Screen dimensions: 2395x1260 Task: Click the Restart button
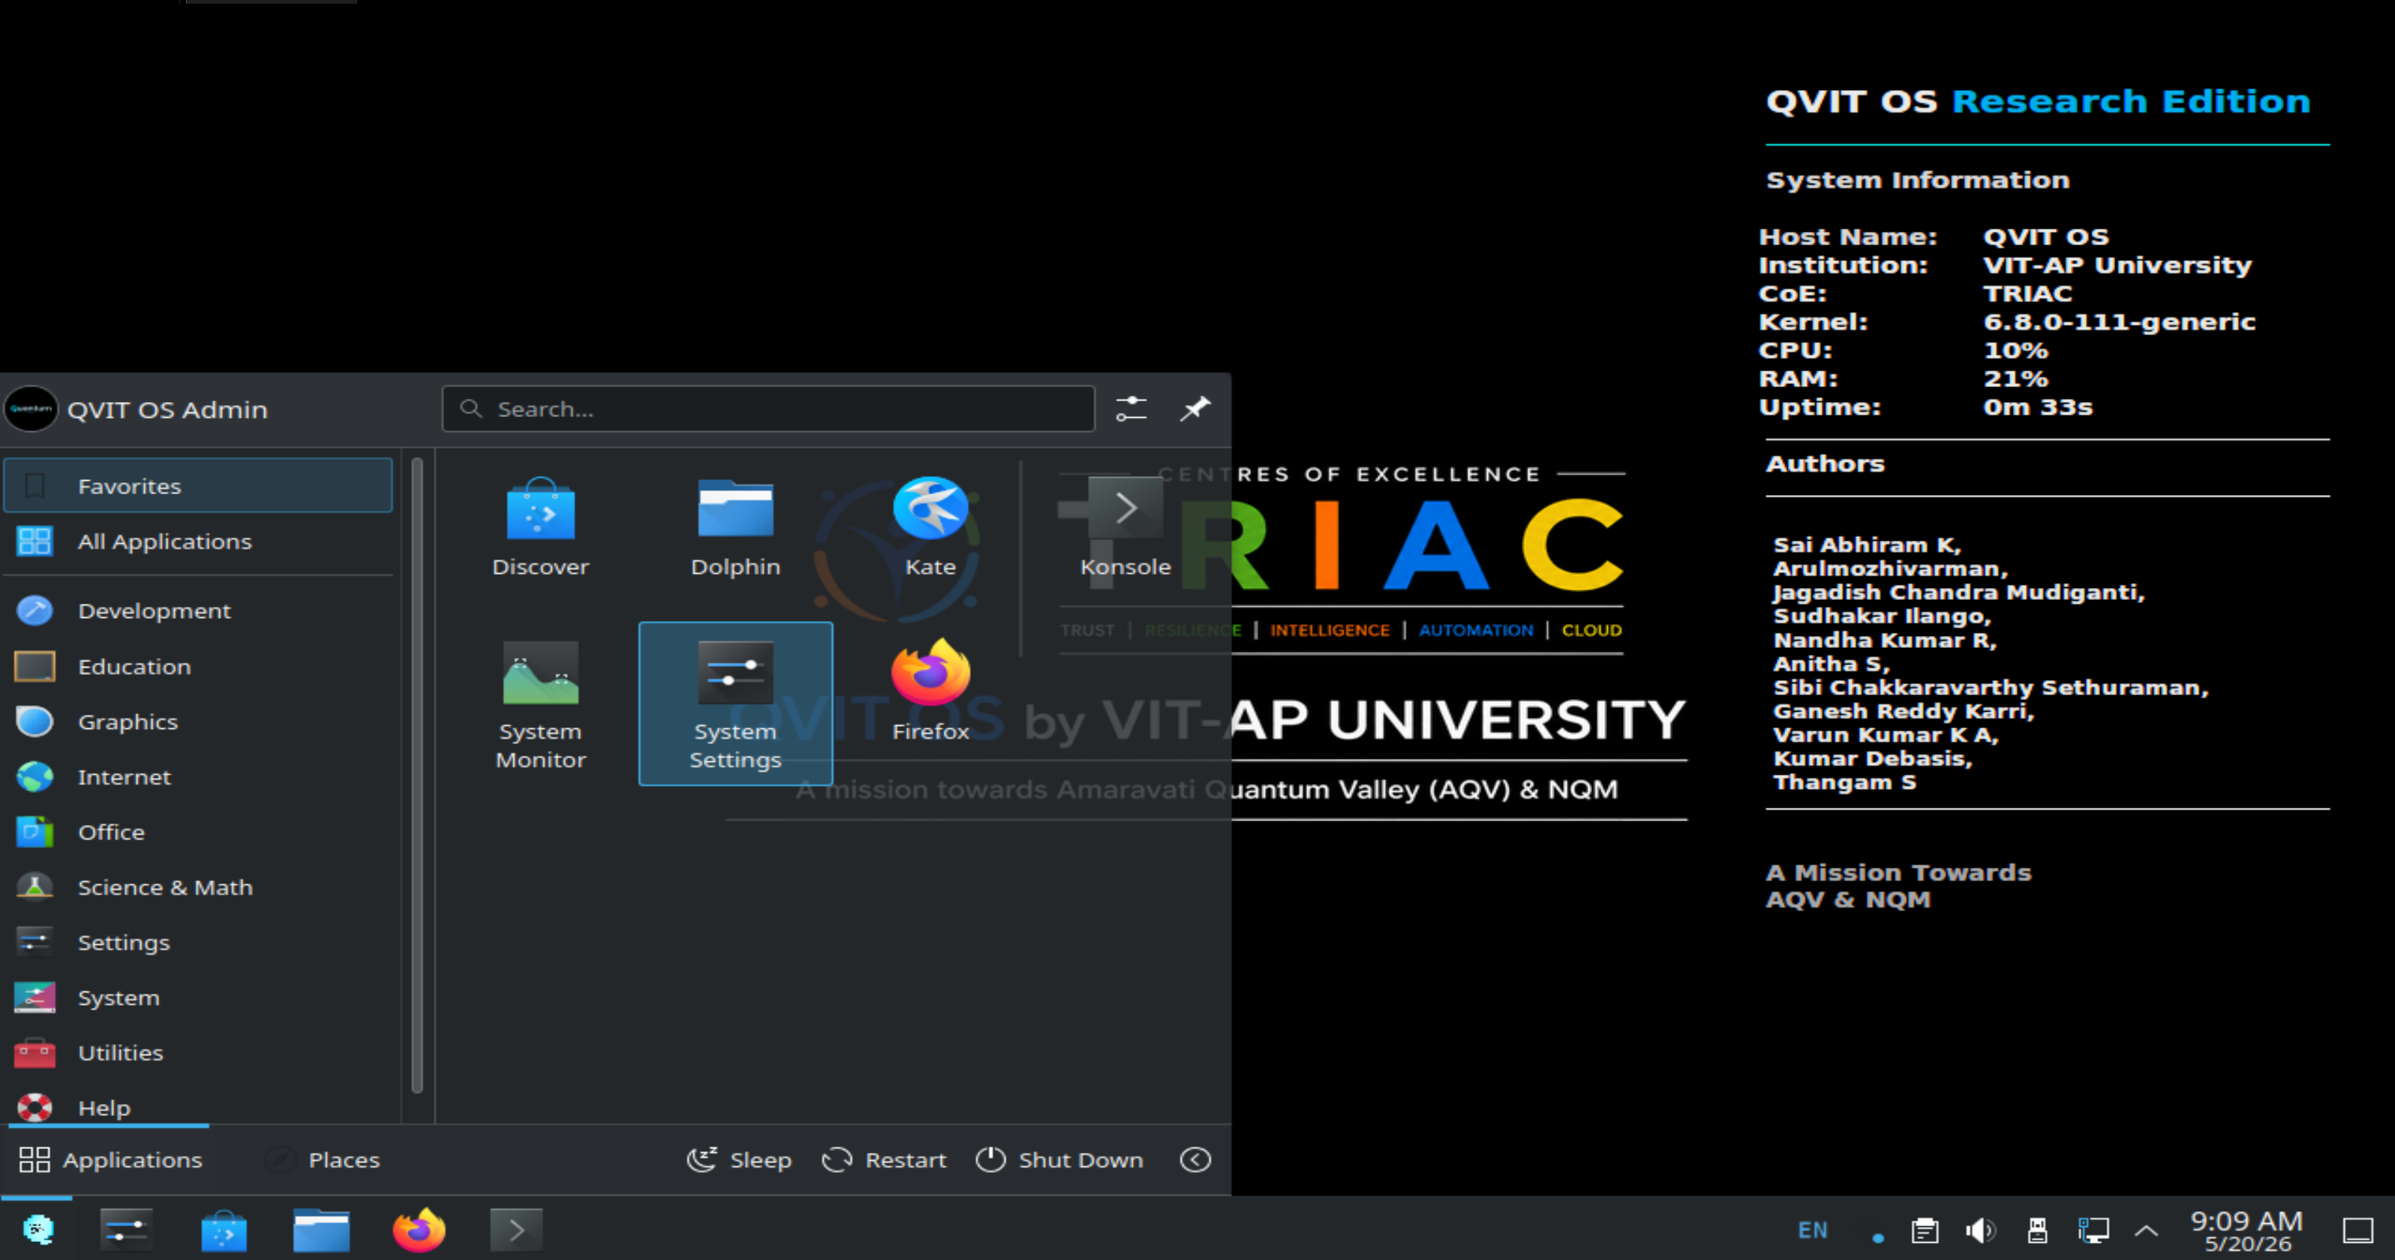pyautogui.click(x=884, y=1159)
